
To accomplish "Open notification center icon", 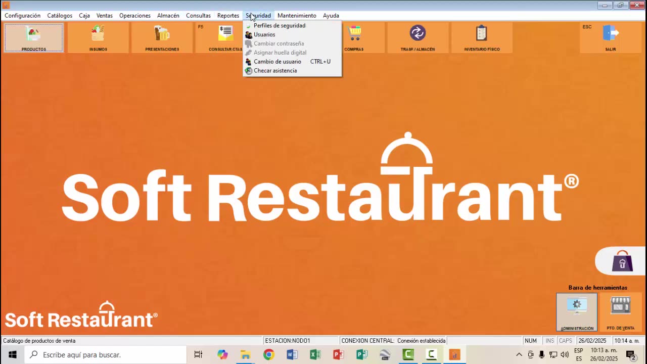I will pyautogui.click(x=631, y=355).
